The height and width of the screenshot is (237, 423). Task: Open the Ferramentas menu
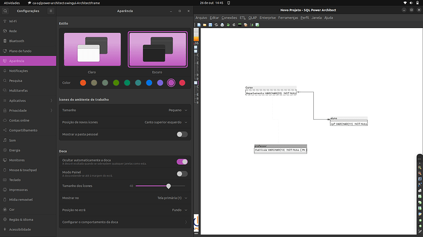[288, 18]
